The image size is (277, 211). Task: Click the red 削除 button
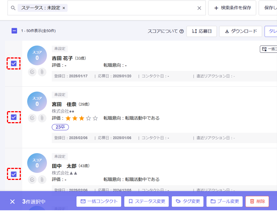[257, 201]
